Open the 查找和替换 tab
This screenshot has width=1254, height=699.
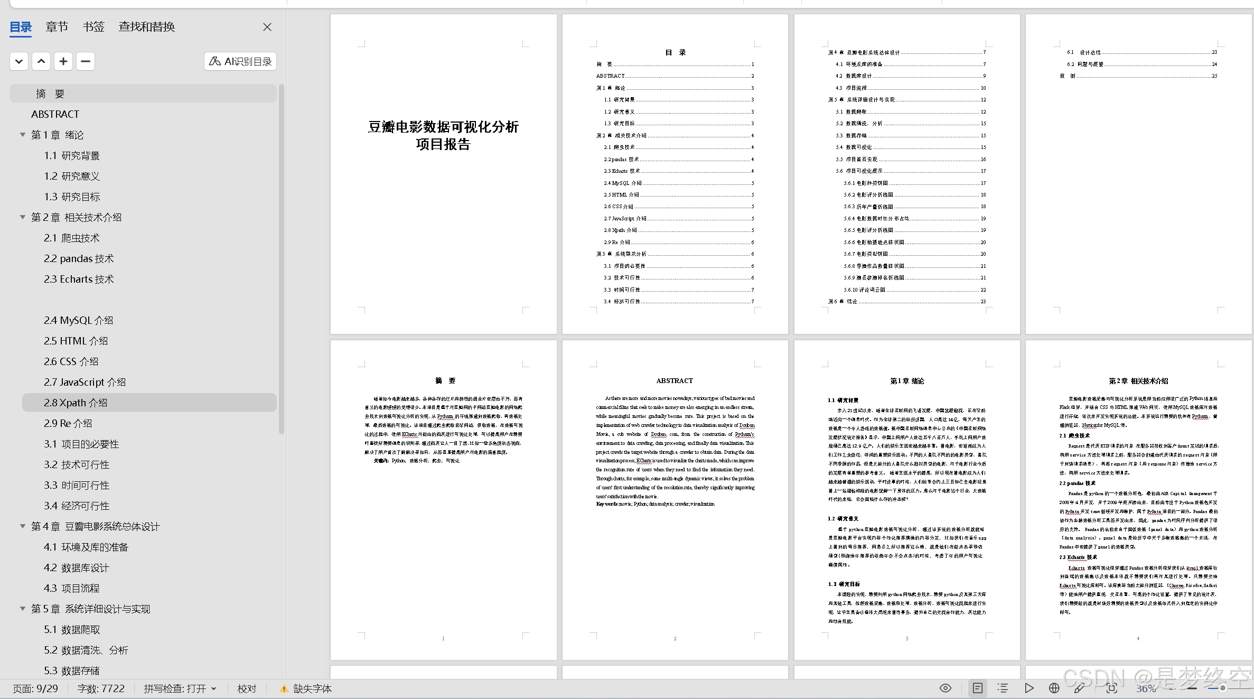click(146, 26)
